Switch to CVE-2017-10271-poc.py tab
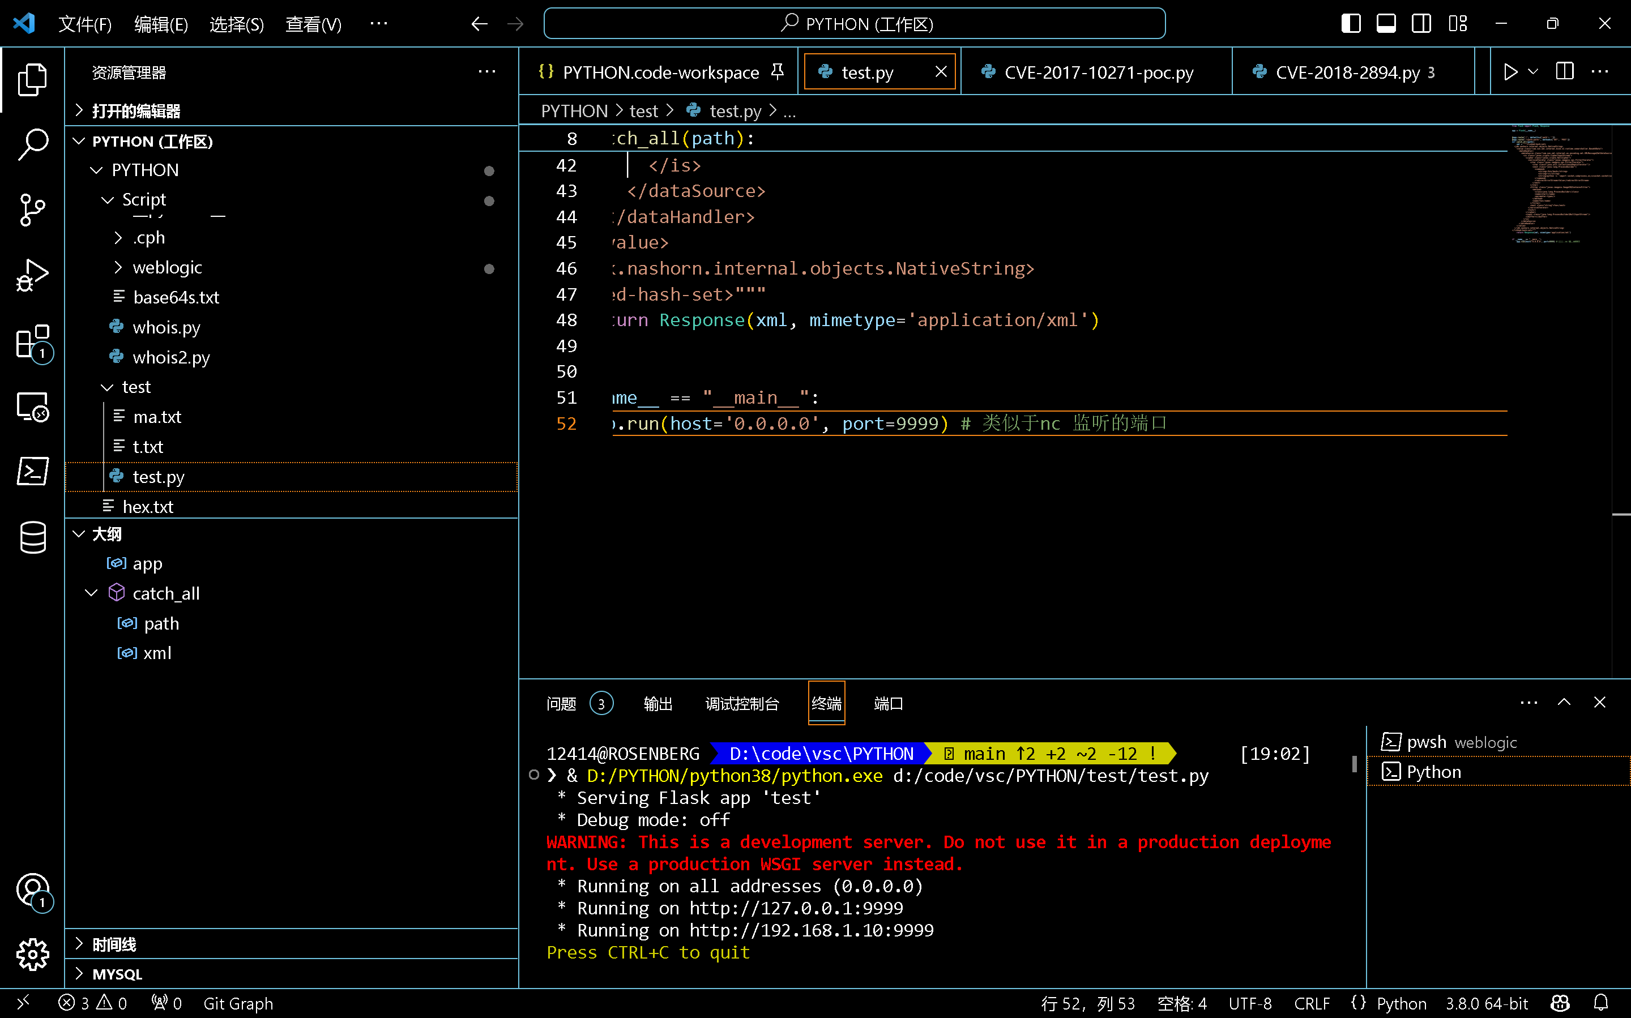 (1096, 71)
